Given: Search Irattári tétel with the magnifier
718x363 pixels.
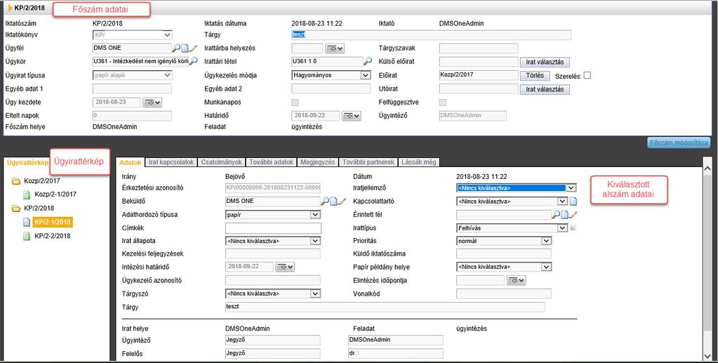Looking at the screenshot, I should pos(367,60).
